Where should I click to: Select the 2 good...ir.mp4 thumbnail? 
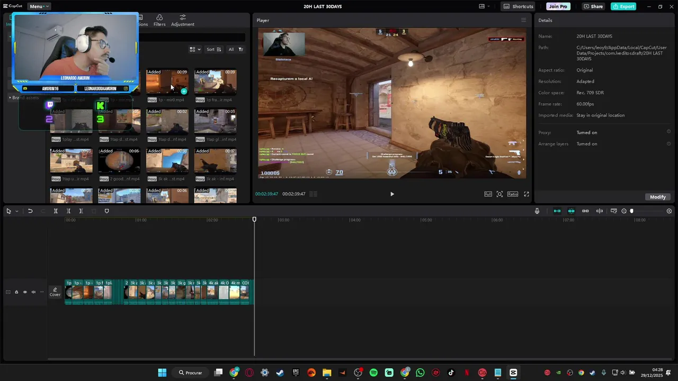(119, 161)
